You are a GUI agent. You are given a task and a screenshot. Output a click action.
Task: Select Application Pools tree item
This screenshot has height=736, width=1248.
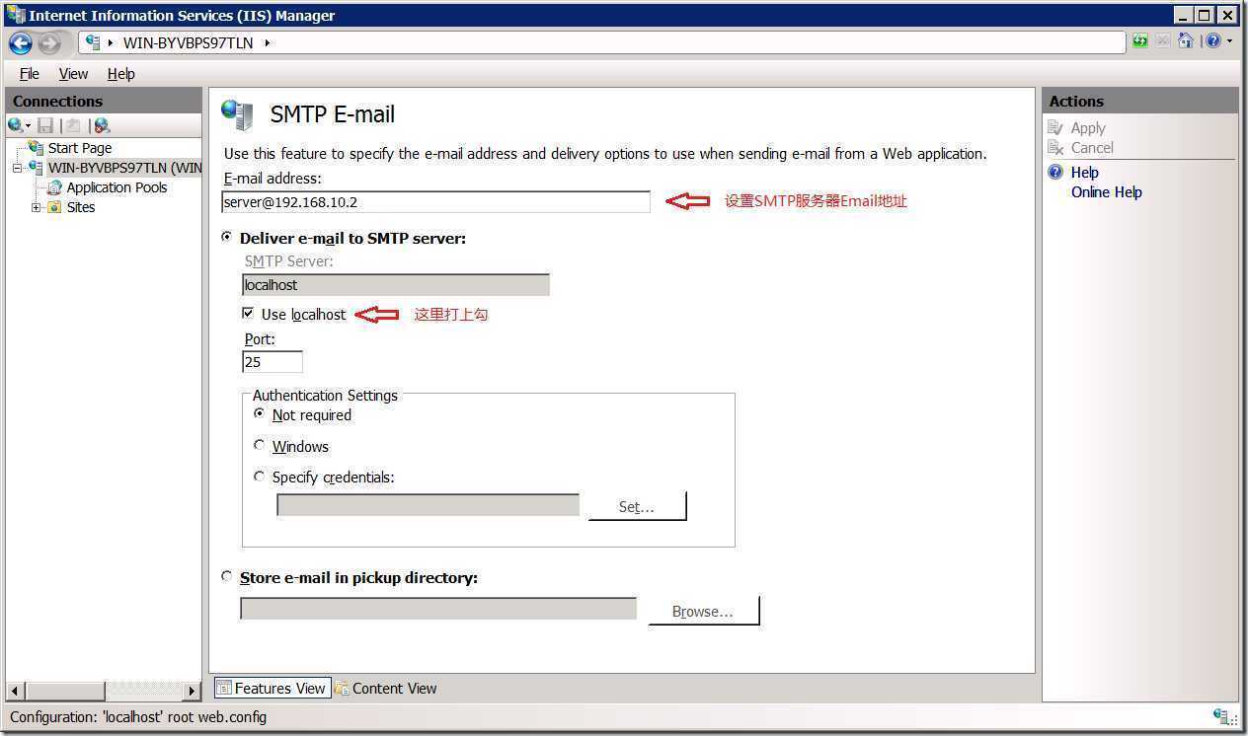117,187
